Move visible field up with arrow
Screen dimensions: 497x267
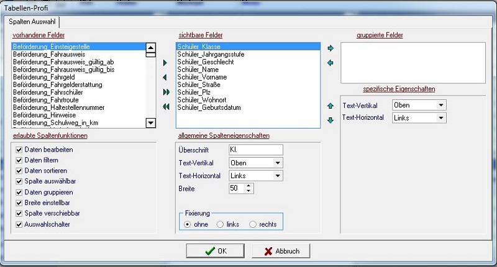331,106
